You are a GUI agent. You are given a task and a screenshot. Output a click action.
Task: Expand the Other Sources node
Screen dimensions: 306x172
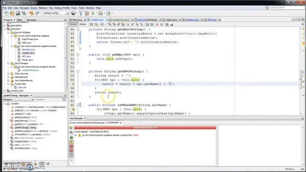(x=8, y=74)
